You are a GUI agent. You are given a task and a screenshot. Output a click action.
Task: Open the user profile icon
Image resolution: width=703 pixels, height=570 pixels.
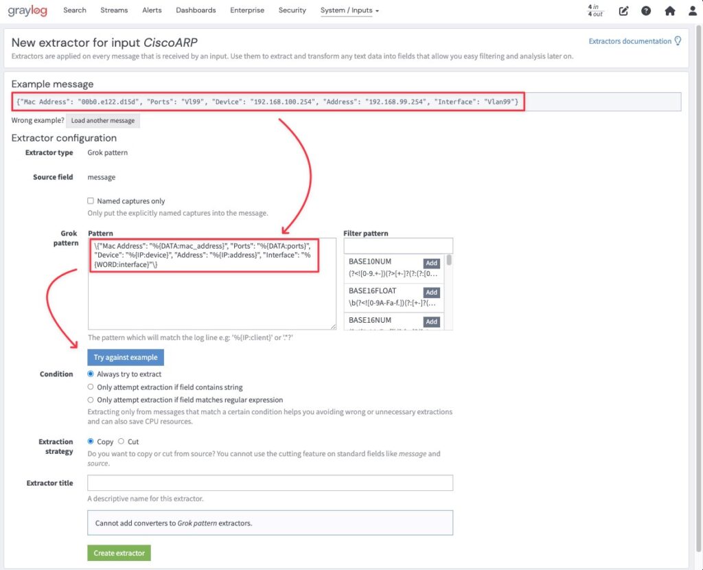click(x=693, y=11)
